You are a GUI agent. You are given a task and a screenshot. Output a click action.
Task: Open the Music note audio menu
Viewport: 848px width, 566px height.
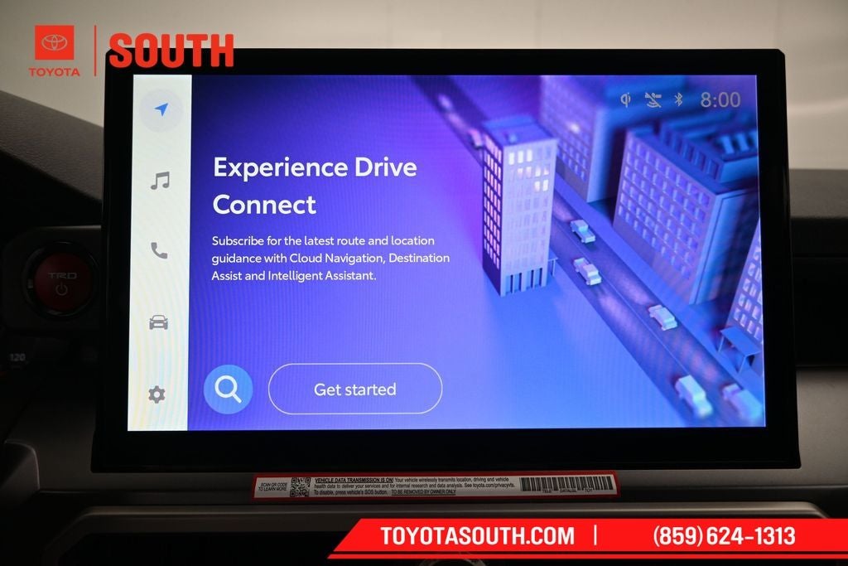160,181
